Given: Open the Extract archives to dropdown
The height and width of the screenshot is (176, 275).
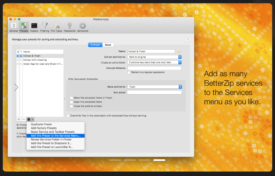Looking at the screenshot, I should [155, 57].
